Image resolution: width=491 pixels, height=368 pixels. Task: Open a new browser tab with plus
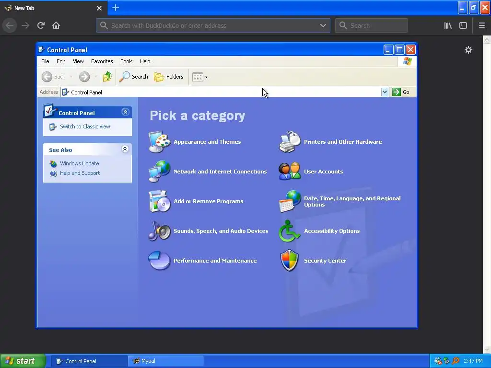(x=116, y=8)
